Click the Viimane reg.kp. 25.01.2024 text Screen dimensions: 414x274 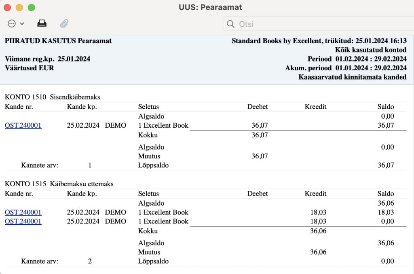(x=48, y=59)
